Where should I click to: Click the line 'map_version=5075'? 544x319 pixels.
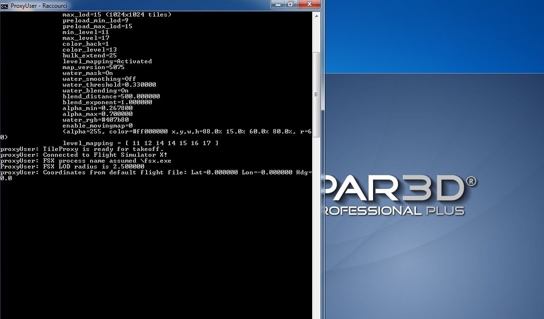coord(94,67)
